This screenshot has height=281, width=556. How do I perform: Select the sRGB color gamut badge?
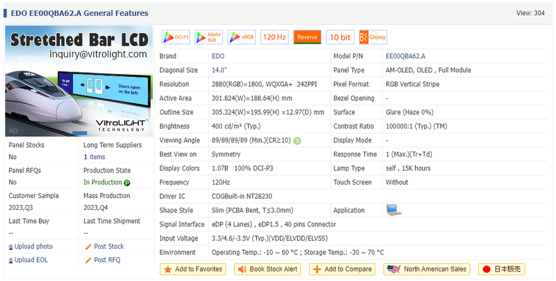(x=242, y=37)
